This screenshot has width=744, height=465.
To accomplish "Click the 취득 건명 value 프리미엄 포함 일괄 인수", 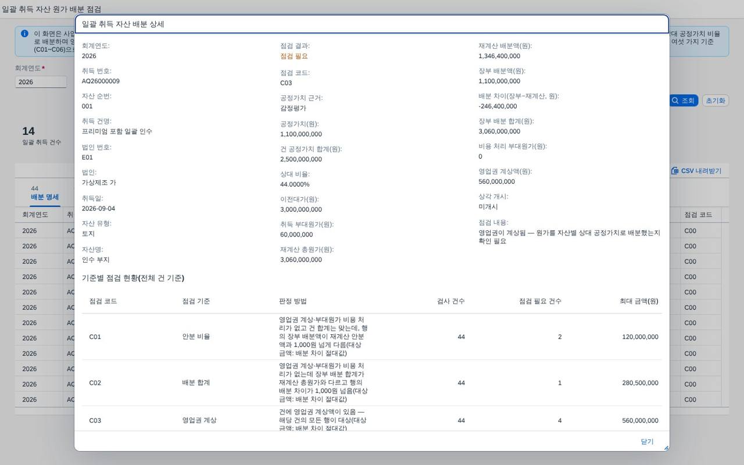I will [x=117, y=132].
